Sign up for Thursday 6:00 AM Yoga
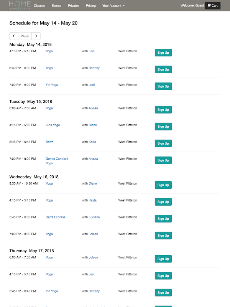The image size is (230, 307). 163,259
